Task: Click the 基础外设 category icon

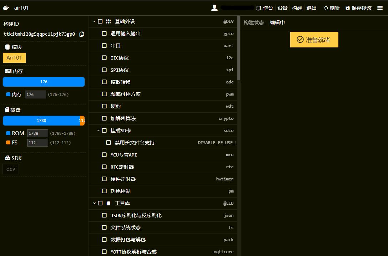Action: click(x=109, y=21)
